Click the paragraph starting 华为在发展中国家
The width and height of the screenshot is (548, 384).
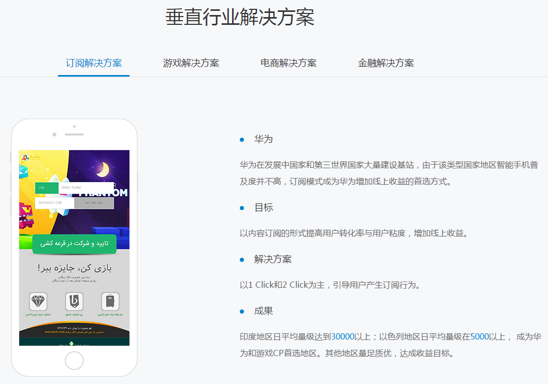click(389, 173)
